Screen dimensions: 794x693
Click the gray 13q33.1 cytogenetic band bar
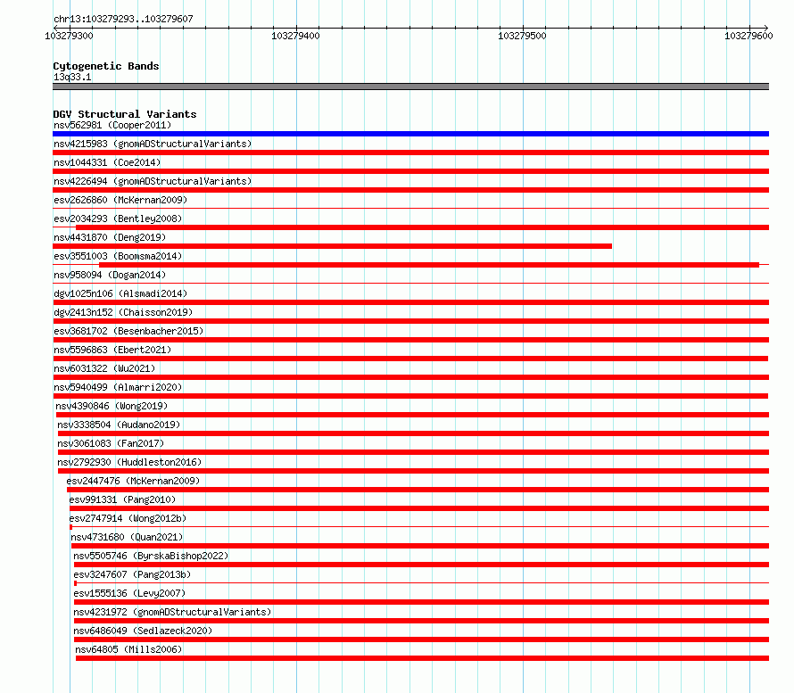[x=410, y=87]
